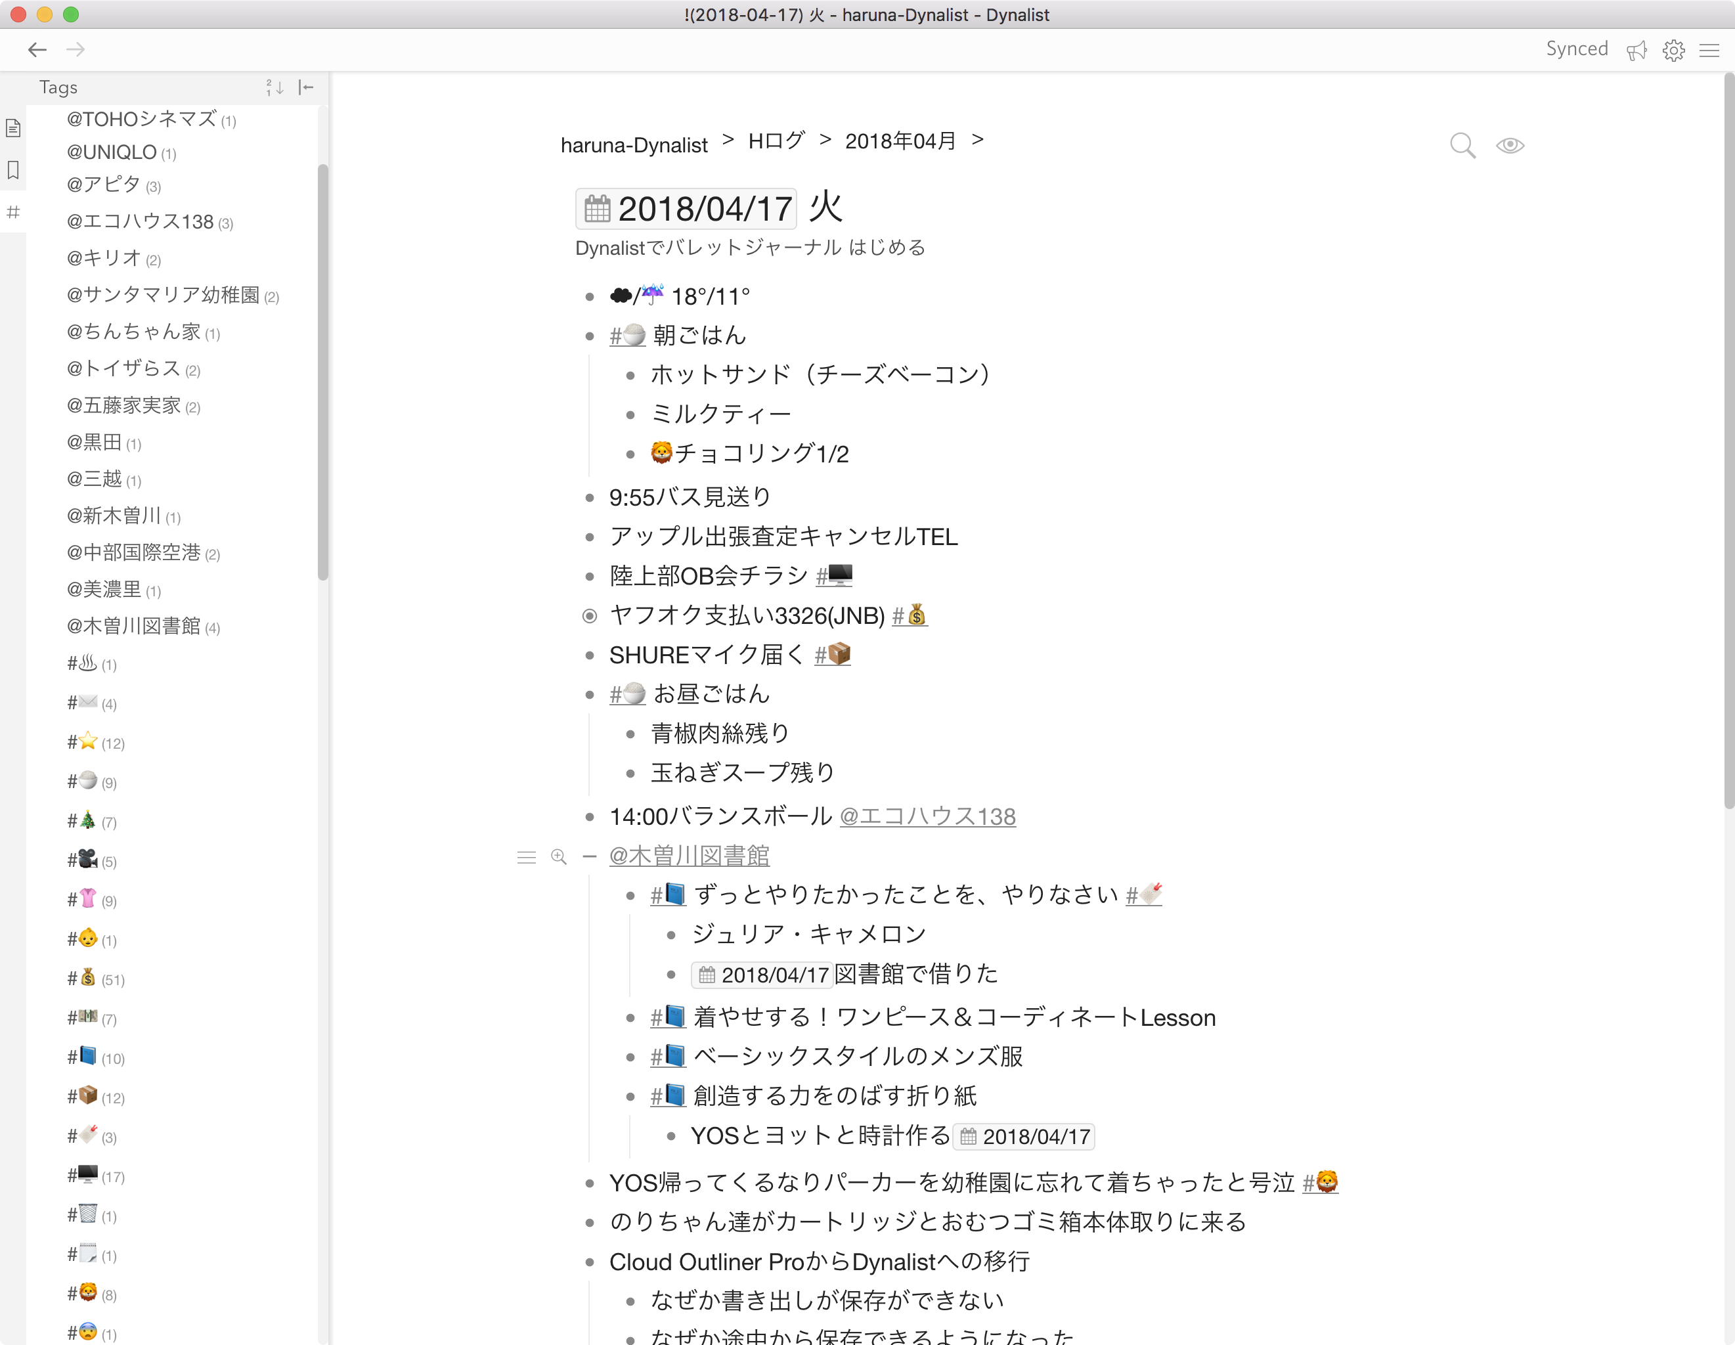Open the hamburger menu at top right
The image size is (1735, 1345).
[x=1709, y=50]
